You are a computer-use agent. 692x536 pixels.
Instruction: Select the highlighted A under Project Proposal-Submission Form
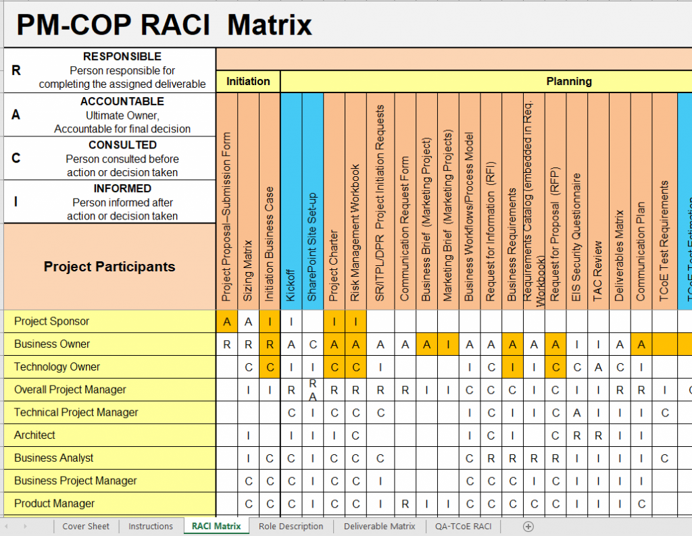(x=226, y=321)
